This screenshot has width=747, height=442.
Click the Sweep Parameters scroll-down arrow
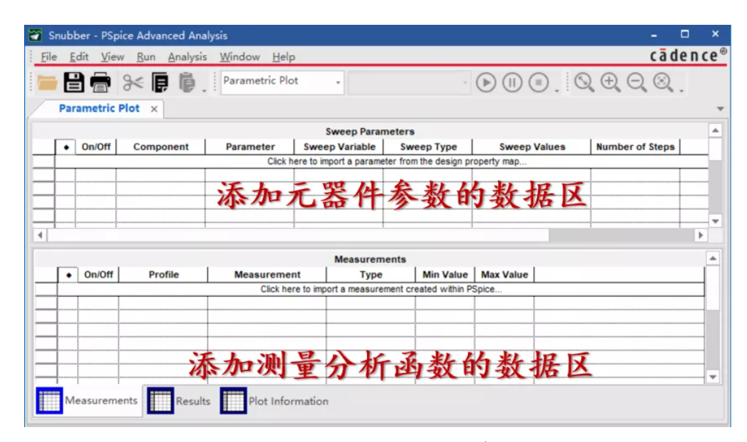tap(715, 221)
